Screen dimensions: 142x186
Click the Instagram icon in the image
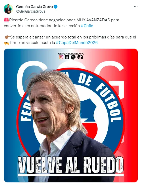pos(61,57)
